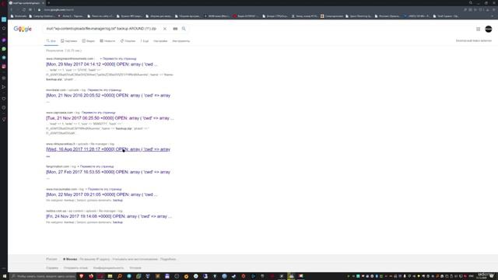Click the Windows taskbar search box
This screenshot has width=498, height=280.
[x=44, y=276]
